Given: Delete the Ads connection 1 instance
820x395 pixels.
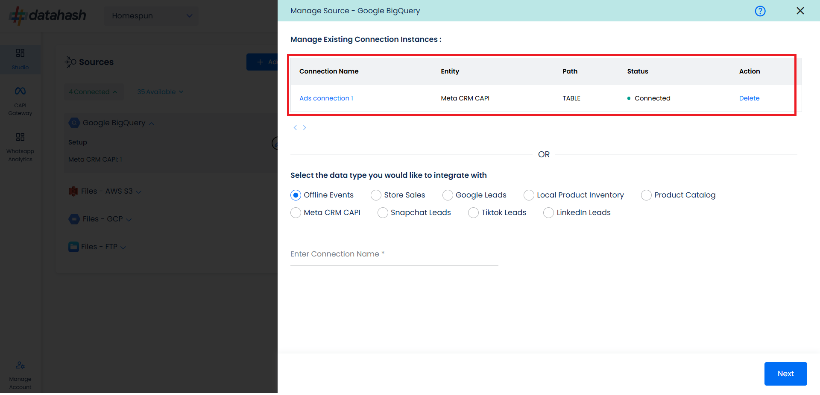Looking at the screenshot, I should pos(749,98).
